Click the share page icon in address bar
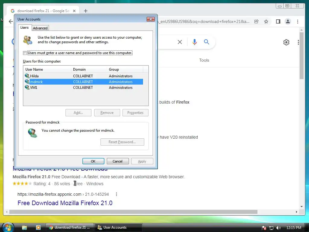309x232 pixels. (x=256, y=21)
